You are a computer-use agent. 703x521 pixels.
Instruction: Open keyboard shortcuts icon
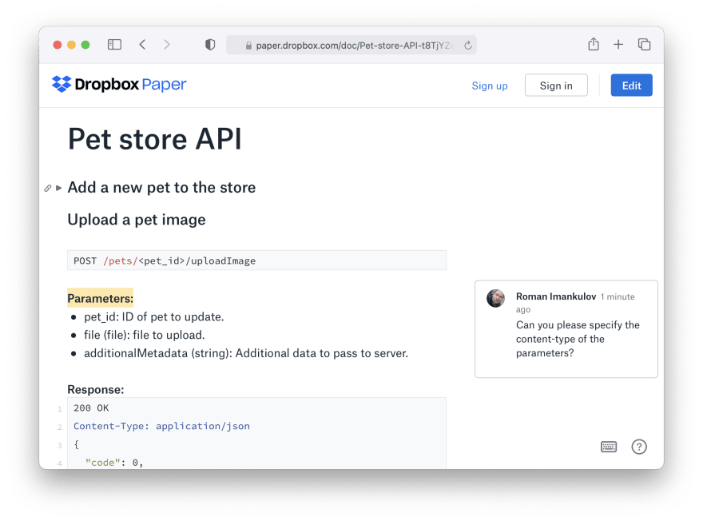[x=609, y=447]
